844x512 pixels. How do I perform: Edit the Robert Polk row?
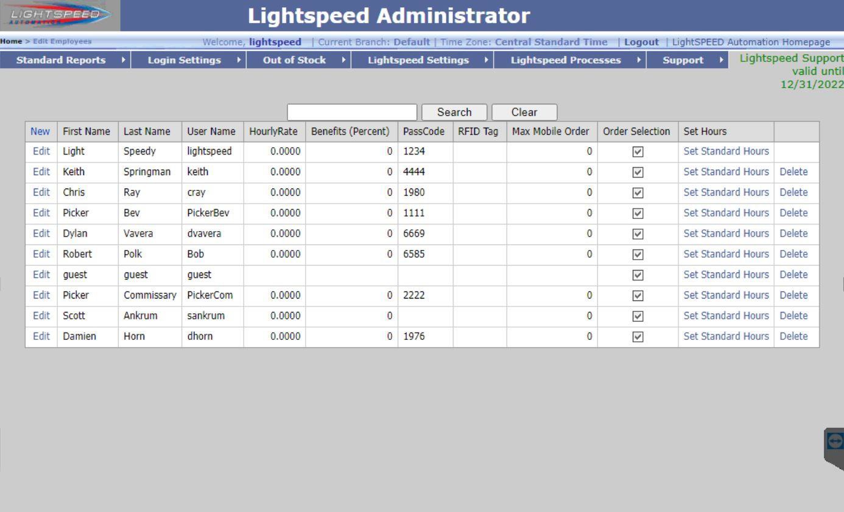click(41, 254)
